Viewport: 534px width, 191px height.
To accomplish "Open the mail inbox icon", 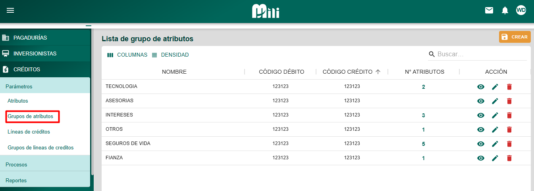I will click(489, 11).
